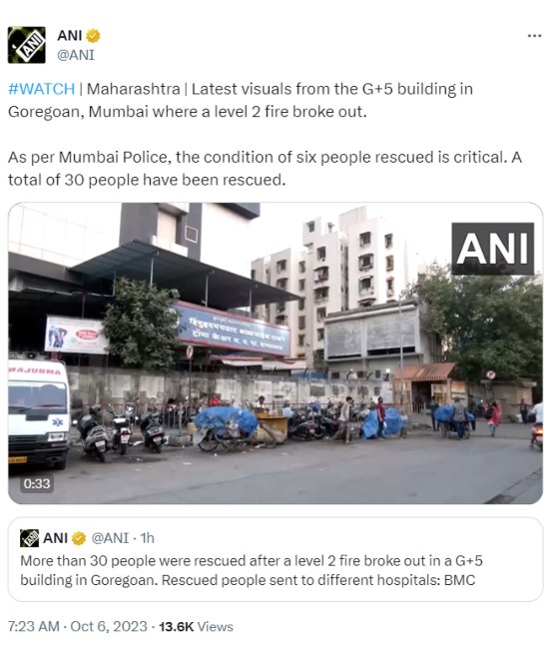This screenshot has width=546, height=649.
Task: Click the ambulance in the video thumbnail
Action: (39, 409)
